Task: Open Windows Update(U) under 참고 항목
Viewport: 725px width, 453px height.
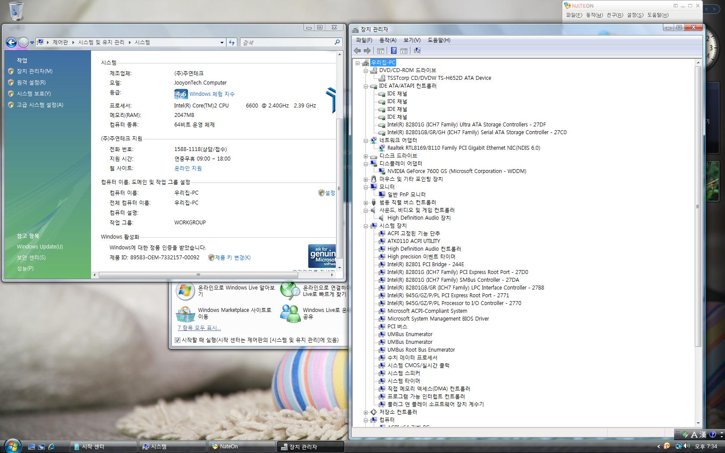Action: tap(40, 247)
